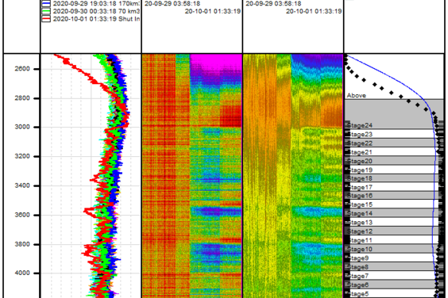Click the magenta region in the first heatmap

pyautogui.click(x=216, y=61)
